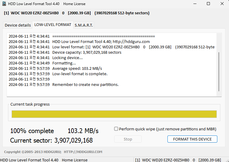
Task: Click the device header 'WDC WD20 EZRZ-00Z5HB0' text
Action: point(35,13)
